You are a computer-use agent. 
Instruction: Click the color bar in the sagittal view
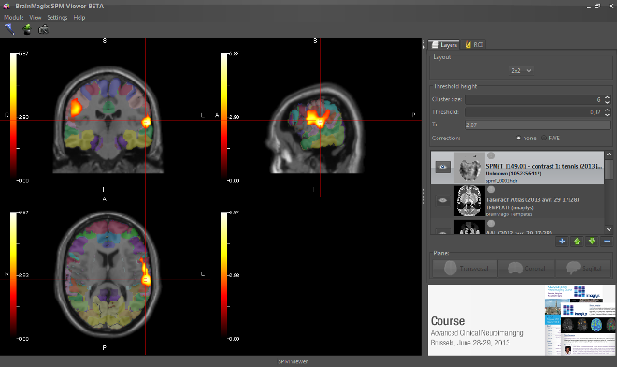(224, 117)
